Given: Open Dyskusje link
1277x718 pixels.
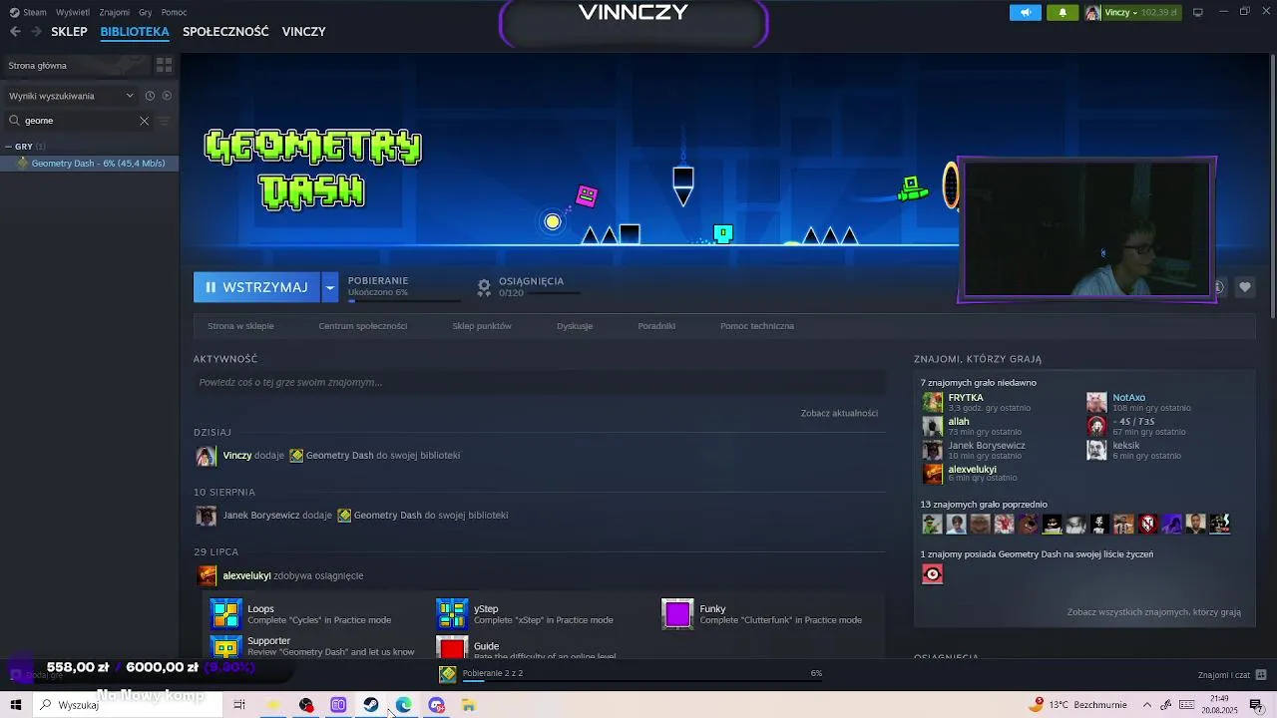Looking at the screenshot, I should point(575,326).
